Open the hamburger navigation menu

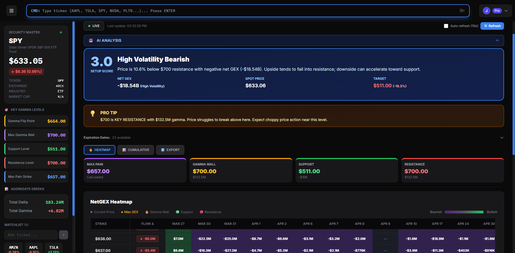(11, 11)
